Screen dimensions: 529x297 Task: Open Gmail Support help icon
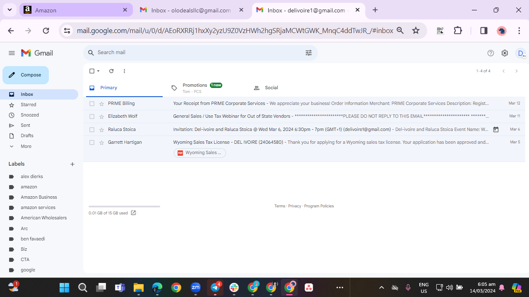coord(491,53)
